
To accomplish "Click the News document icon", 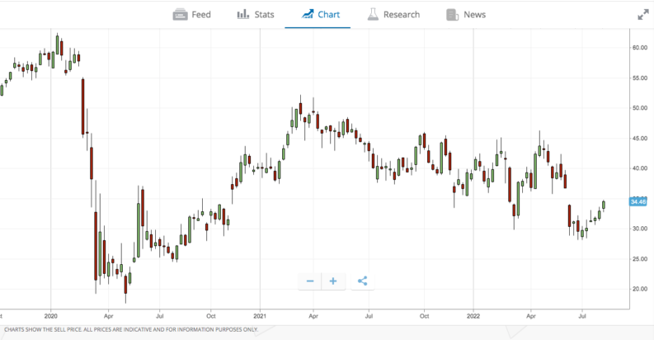I will 452,15.
